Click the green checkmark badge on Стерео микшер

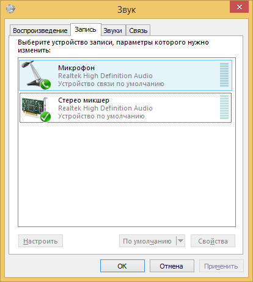coord(45,117)
